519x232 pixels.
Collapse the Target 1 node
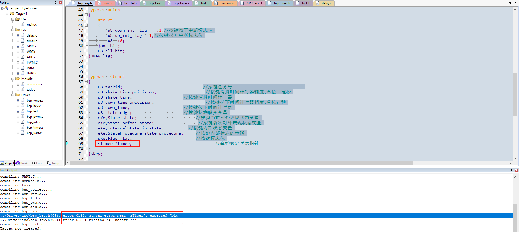[7, 14]
